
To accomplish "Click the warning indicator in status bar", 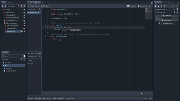I will pyautogui.click(x=142, y=93).
